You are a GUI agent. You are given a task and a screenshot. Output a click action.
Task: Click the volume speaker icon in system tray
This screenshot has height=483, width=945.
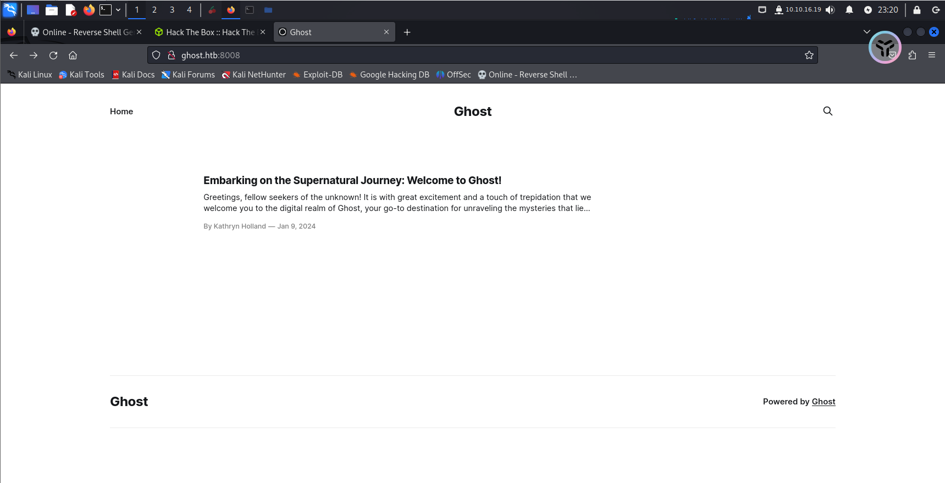coord(830,10)
